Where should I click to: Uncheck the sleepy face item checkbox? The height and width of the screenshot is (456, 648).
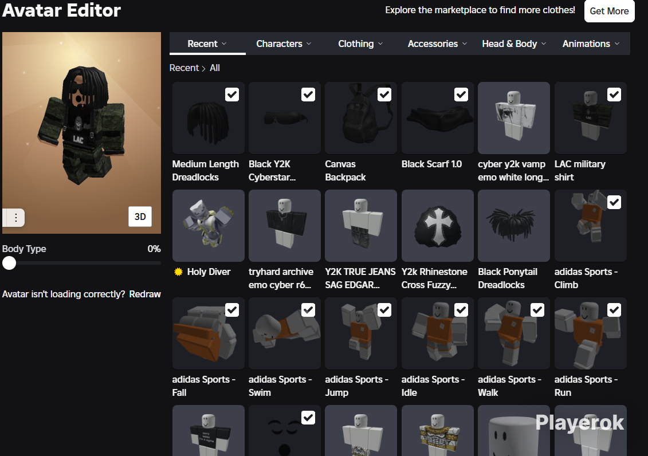[308, 418]
